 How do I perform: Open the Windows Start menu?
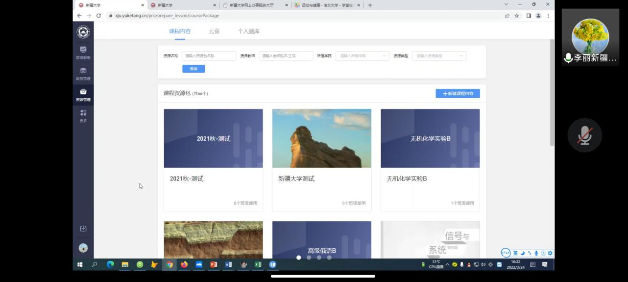pyautogui.click(x=80, y=264)
